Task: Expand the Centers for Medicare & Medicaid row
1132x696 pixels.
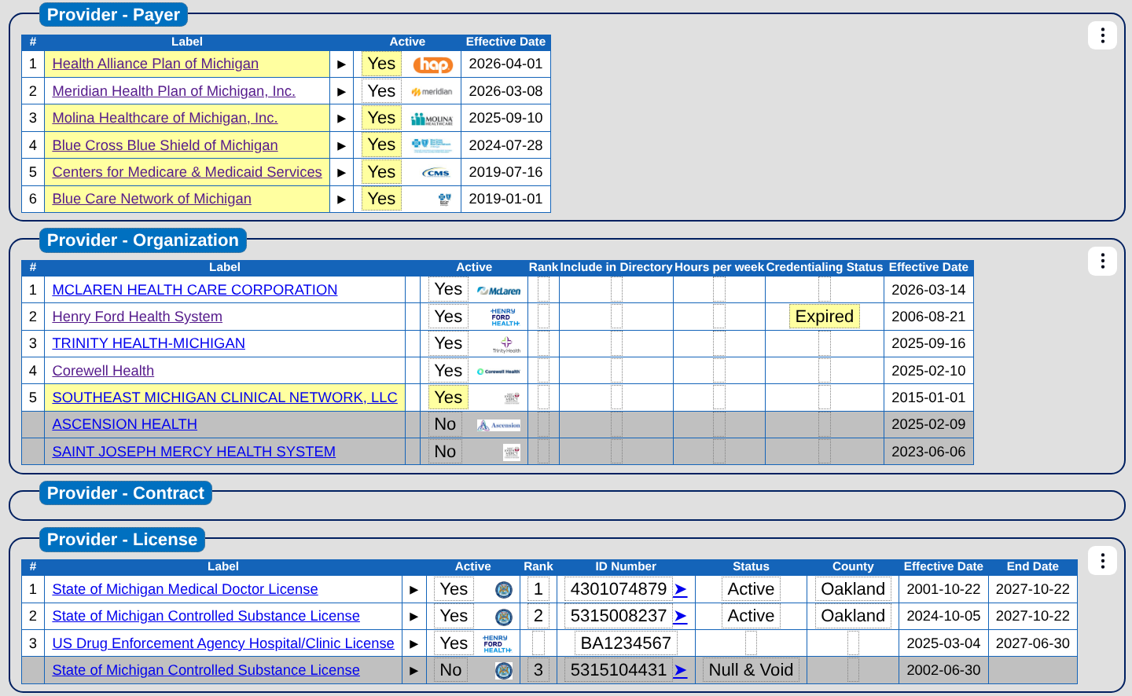Action: (x=341, y=173)
